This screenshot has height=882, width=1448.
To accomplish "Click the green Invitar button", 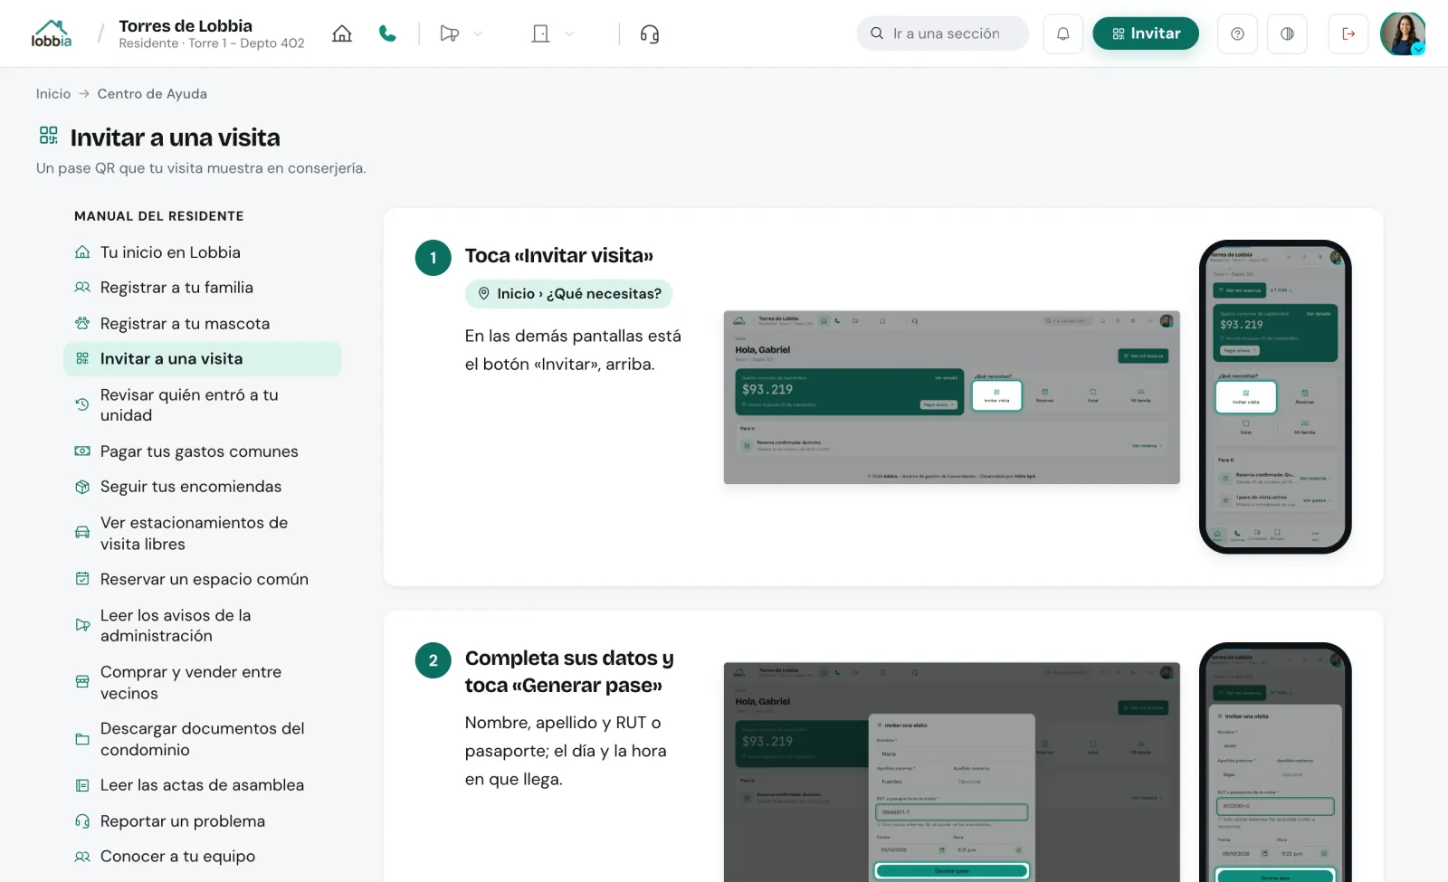I will click(1146, 33).
